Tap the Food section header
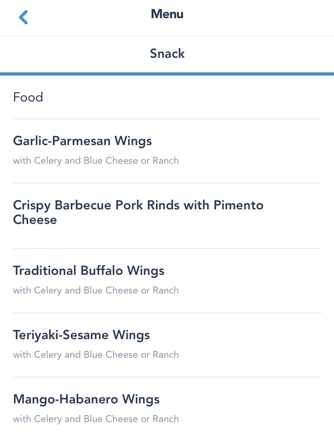The image size is (334, 441). pyautogui.click(x=28, y=97)
